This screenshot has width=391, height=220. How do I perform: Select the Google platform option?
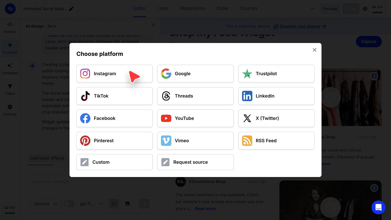(x=195, y=74)
